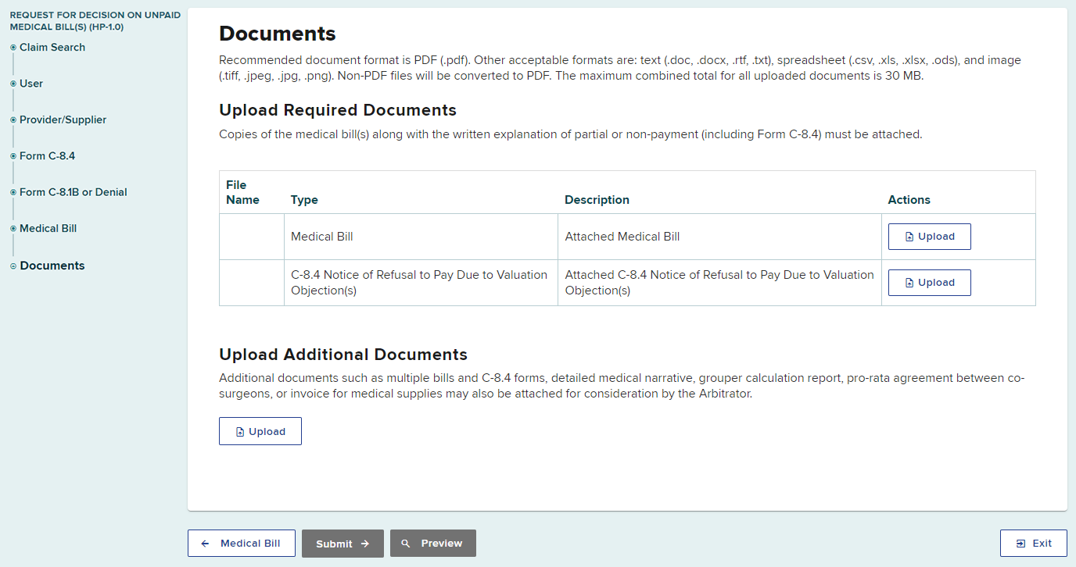Open the User step in the sidebar
1076x567 pixels.
click(x=31, y=84)
